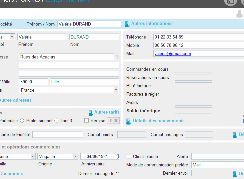Click the Téléphone number field
Image resolution: width=244 pixels, height=179 pixels.
coord(198,37)
